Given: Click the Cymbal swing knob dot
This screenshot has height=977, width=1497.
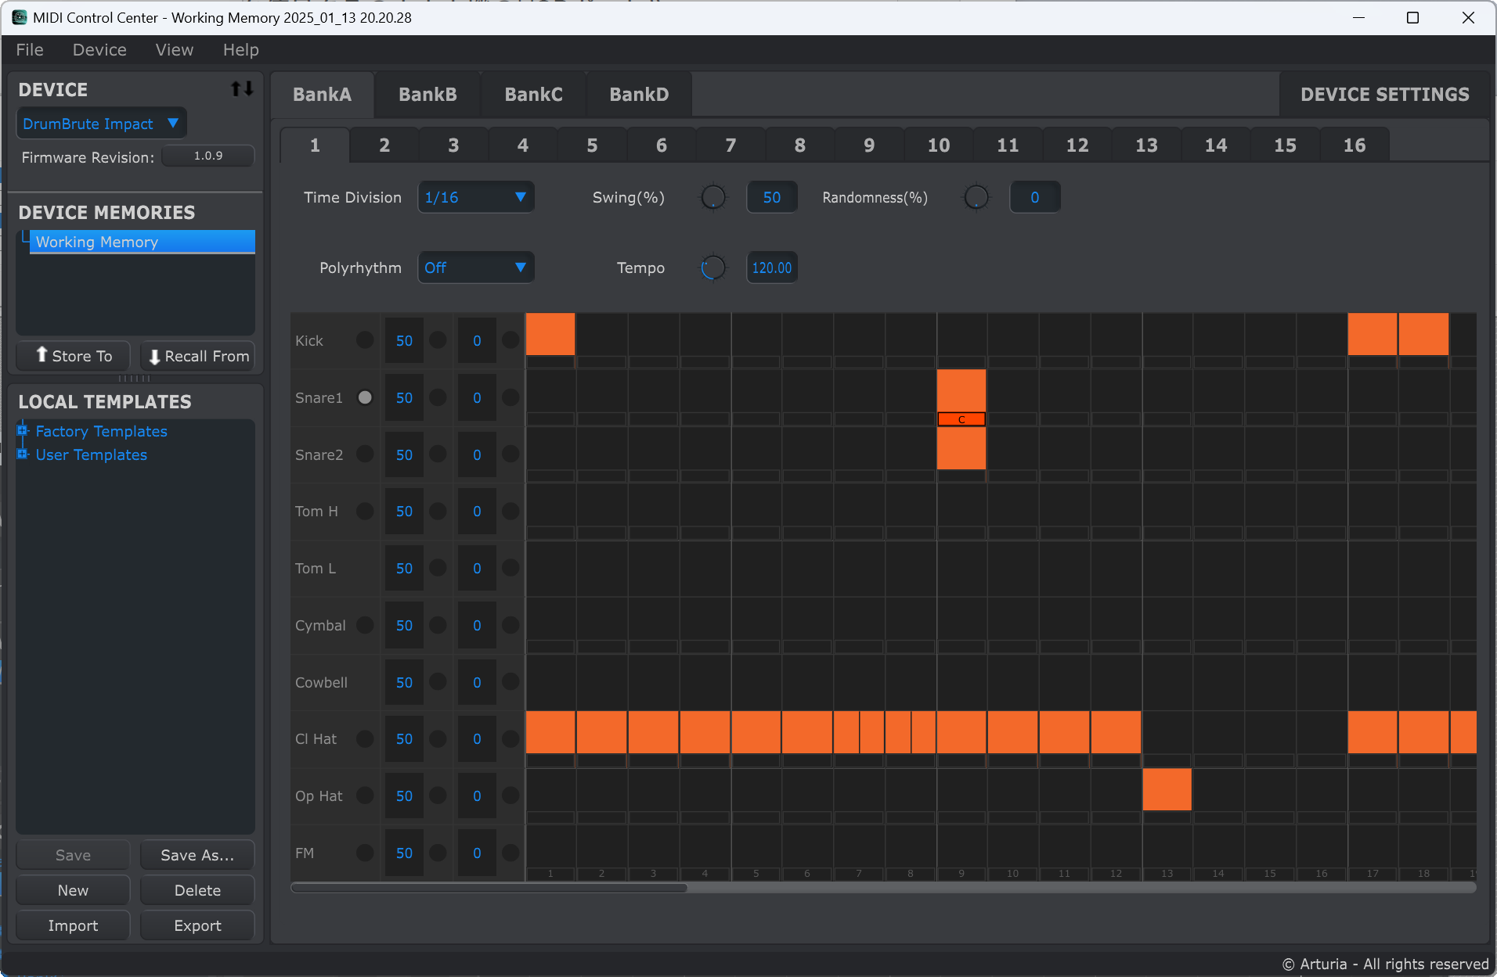Looking at the screenshot, I should click(438, 625).
